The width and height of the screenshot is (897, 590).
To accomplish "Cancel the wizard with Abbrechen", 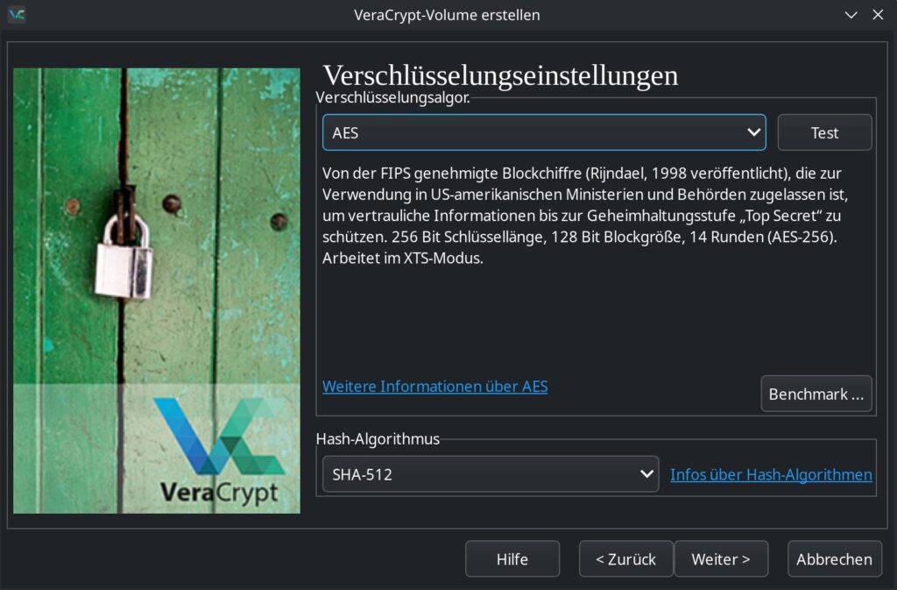I will (834, 559).
